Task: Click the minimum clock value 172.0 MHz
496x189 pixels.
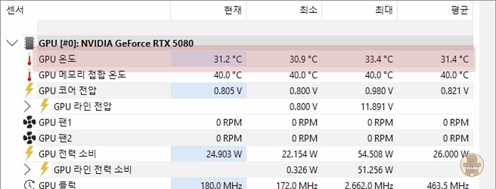Action: tap(297, 185)
